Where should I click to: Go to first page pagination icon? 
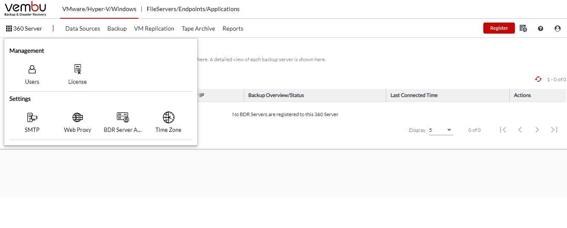click(503, 130)
